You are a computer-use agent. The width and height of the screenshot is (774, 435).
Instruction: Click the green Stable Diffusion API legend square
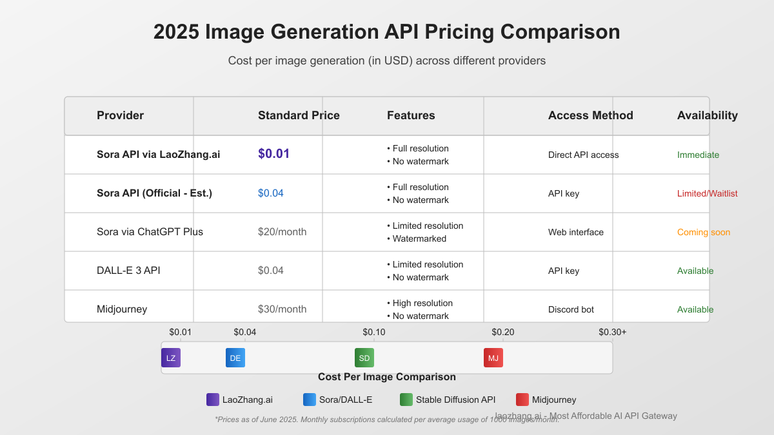point(406,400)
